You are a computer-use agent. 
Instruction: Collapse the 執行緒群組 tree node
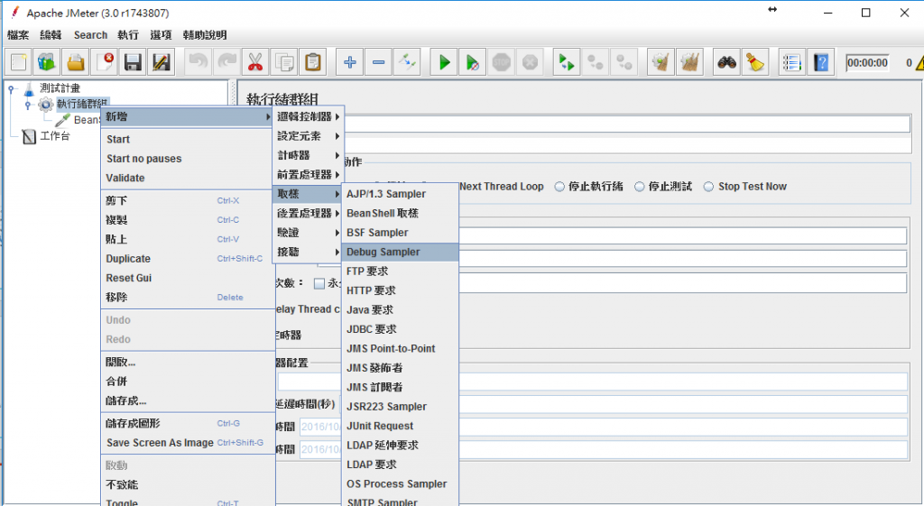[28, 106]
